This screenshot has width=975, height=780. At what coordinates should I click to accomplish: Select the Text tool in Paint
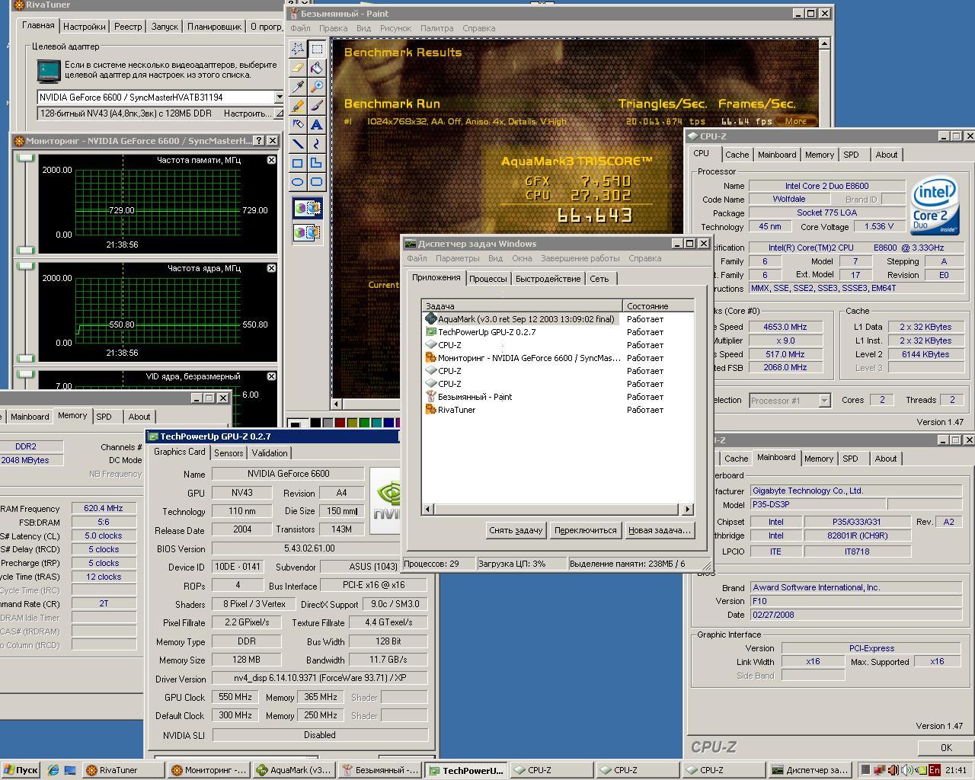[317, 124]
